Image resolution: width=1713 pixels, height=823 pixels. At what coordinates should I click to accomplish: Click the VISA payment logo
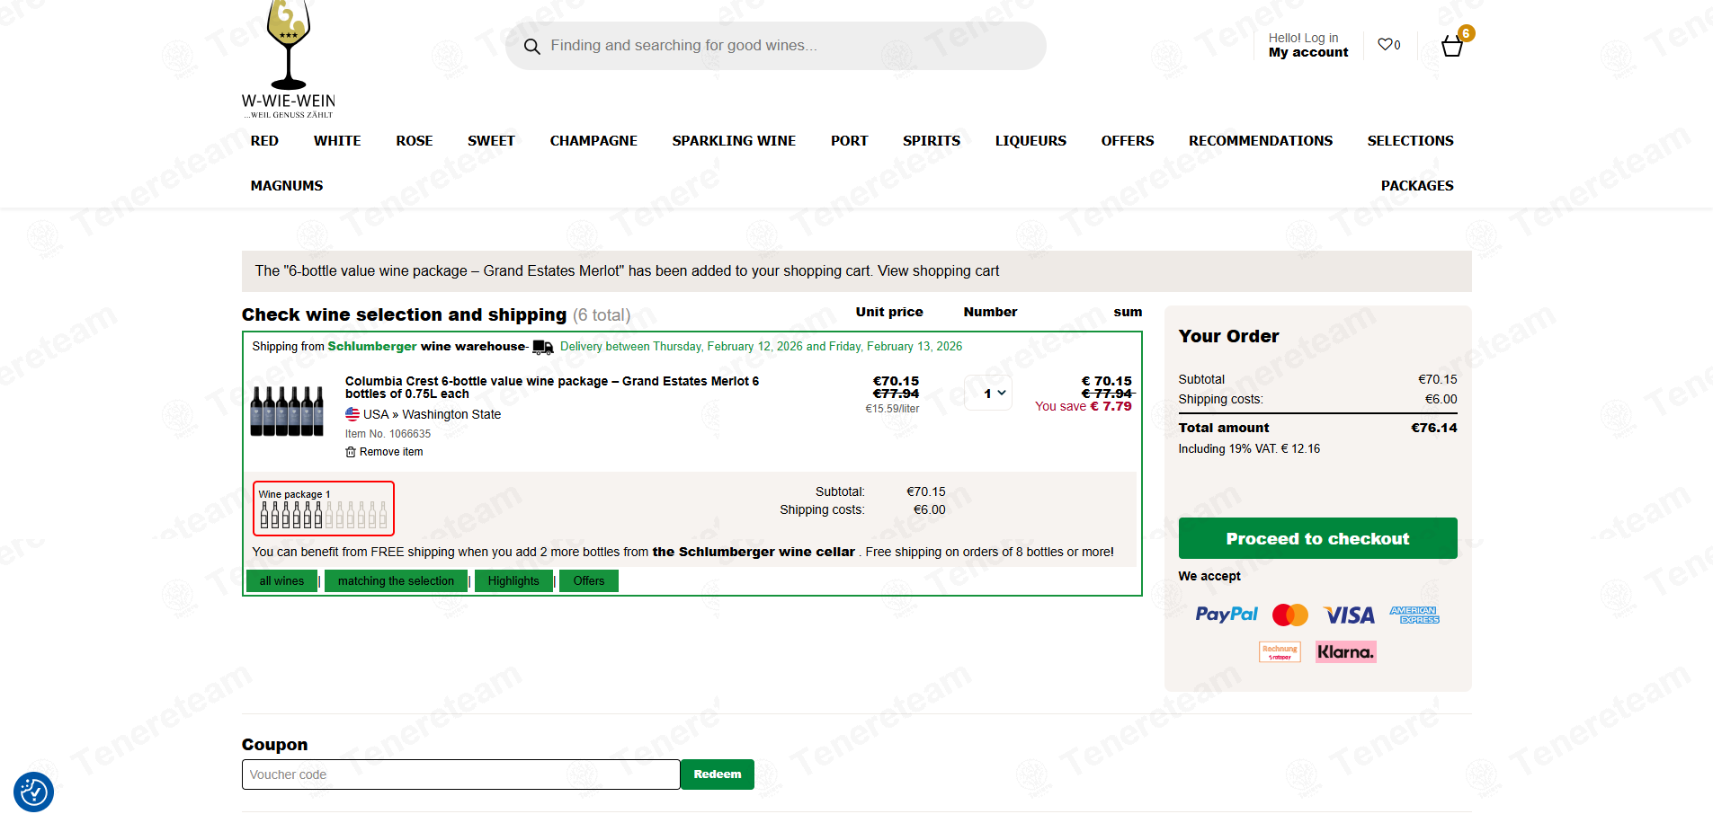pos(1349,615)
